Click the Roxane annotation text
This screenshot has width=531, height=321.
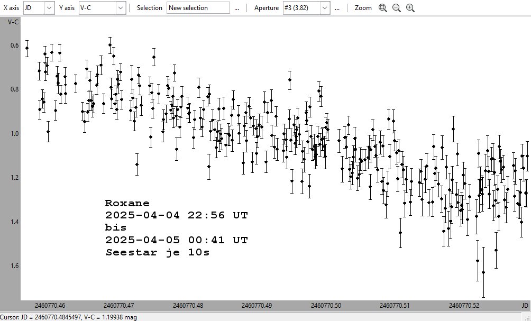[127, 203]
